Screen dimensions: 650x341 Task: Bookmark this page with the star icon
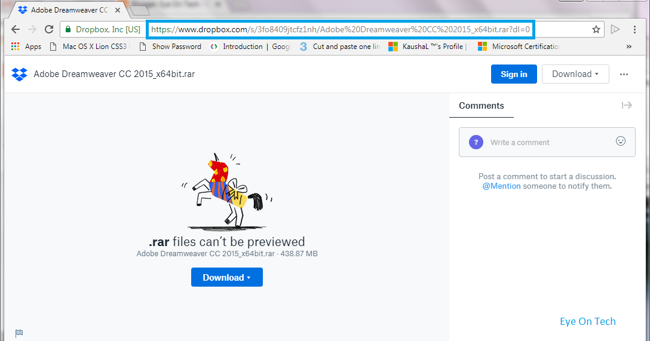click(596, 29)
